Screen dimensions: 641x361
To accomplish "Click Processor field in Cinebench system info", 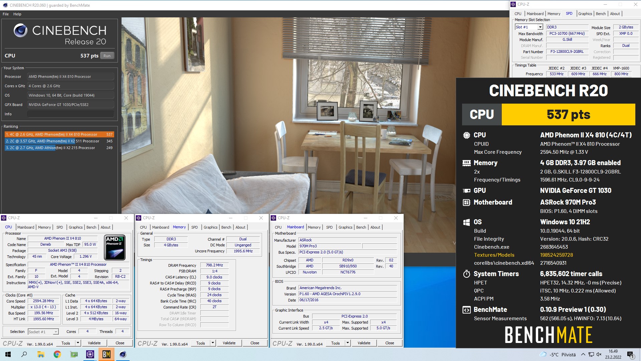I will click(x=70, y=77).
